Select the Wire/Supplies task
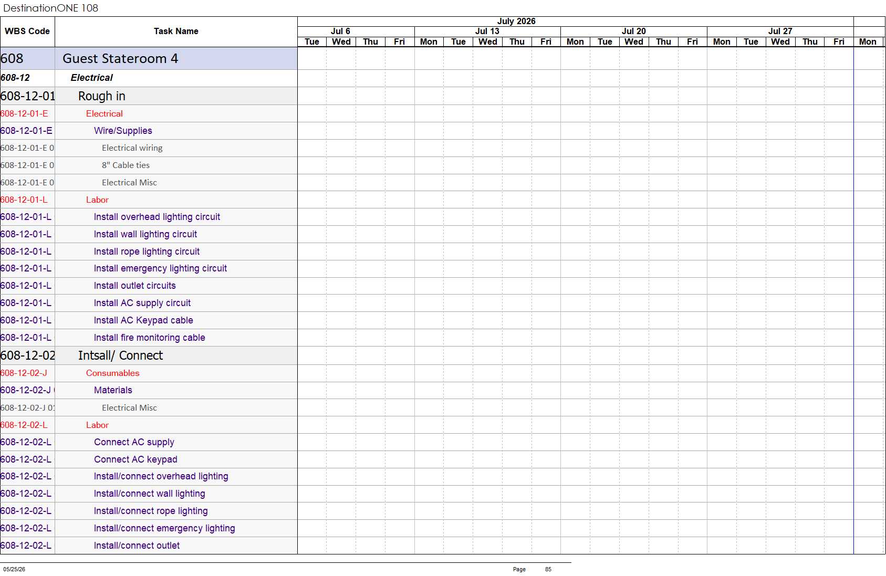Image resolution: width=886 pixels, height=576 pixels. point(149,131)
